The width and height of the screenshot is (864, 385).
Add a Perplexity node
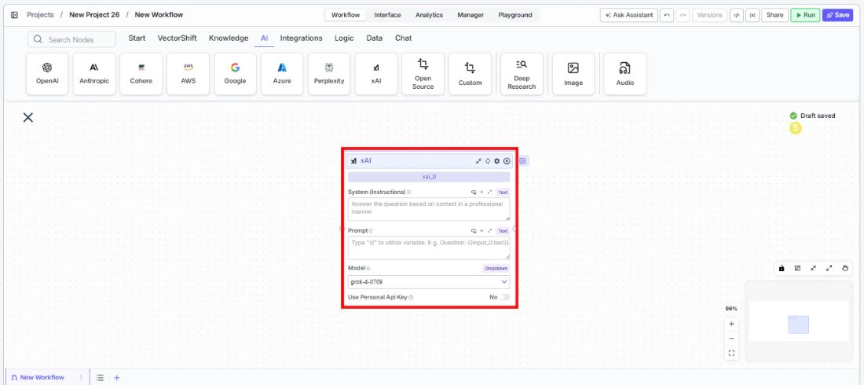(x=329, y=74)
